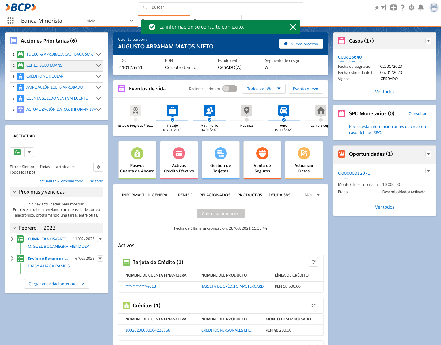
Task: Expand CRÉDITO VEHICULAR row
Action: click(98, 76)
